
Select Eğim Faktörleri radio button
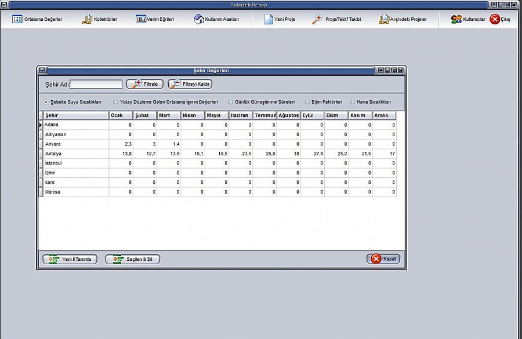click(307, 102)
